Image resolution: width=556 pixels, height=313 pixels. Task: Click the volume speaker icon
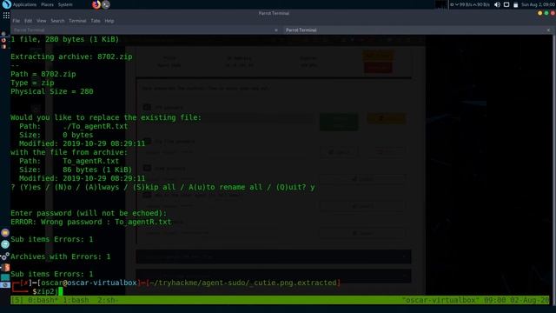497,4
